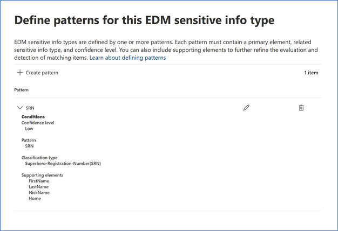Select the Home supporting element
Image resolution: width=338 pixels, height=231 pixels.
35,198
